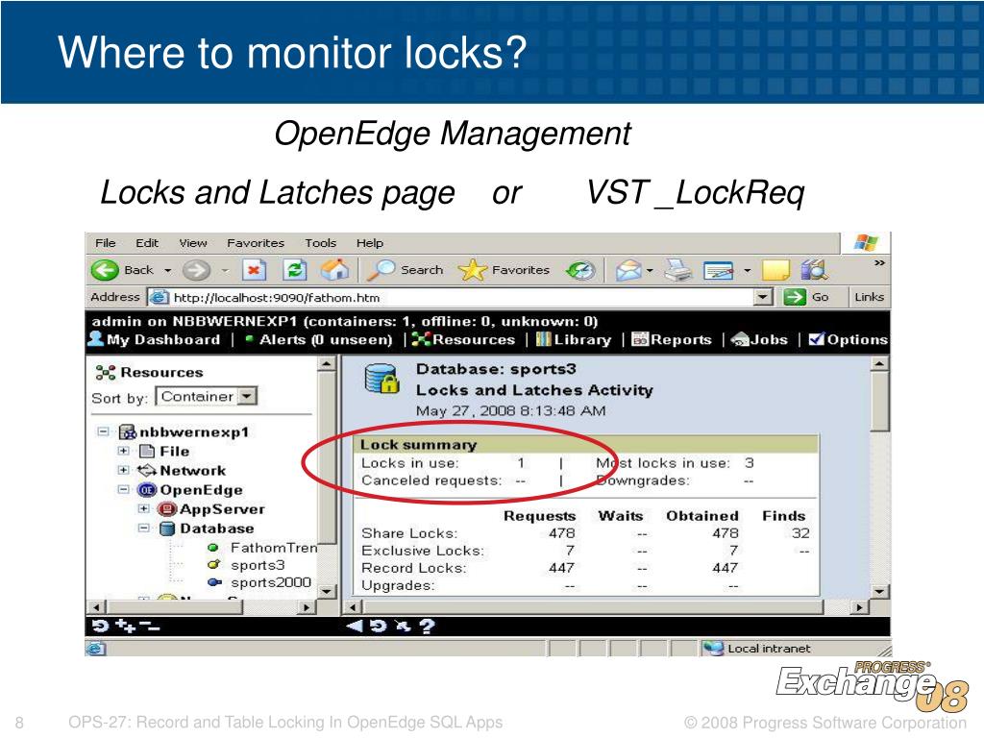The width and height of the screenshot is (984, 738).
Task: Open the Favorites menu
Action: pos(256,243)
